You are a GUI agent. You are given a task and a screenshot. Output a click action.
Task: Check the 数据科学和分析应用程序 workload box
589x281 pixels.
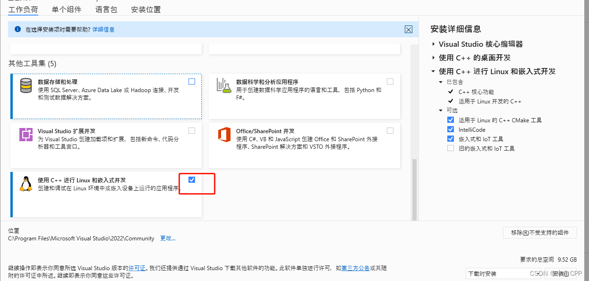[390, 81]
